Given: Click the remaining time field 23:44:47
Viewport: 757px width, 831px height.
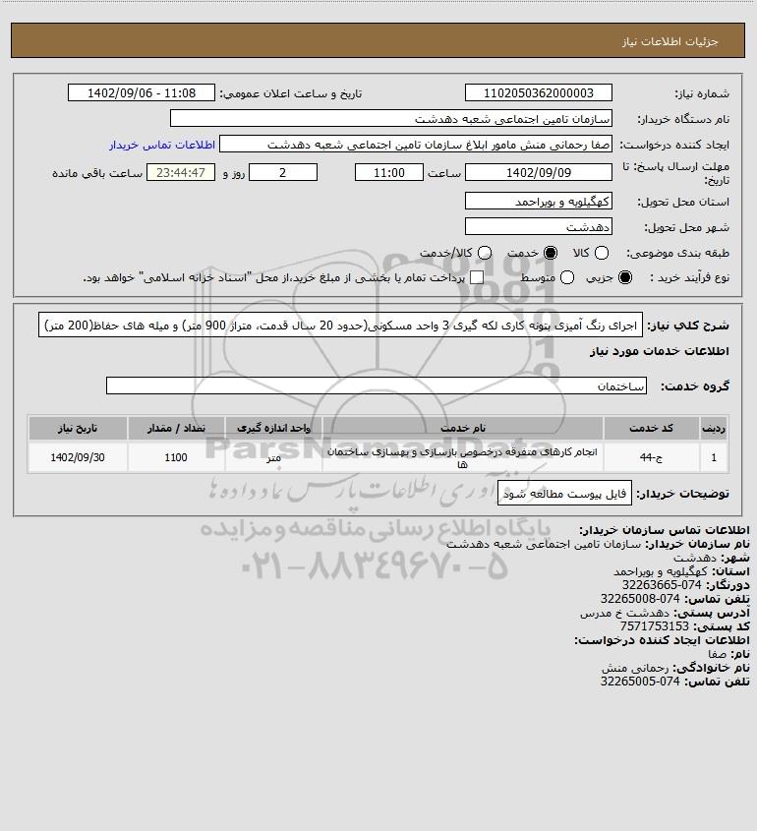Looking at the screenshot, I should point(181,172).
